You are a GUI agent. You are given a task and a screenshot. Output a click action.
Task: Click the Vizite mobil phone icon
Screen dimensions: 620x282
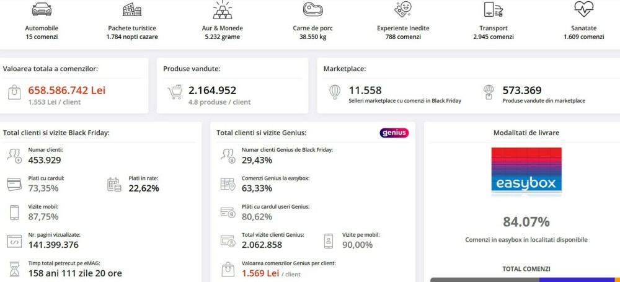(x=14, y=213)
